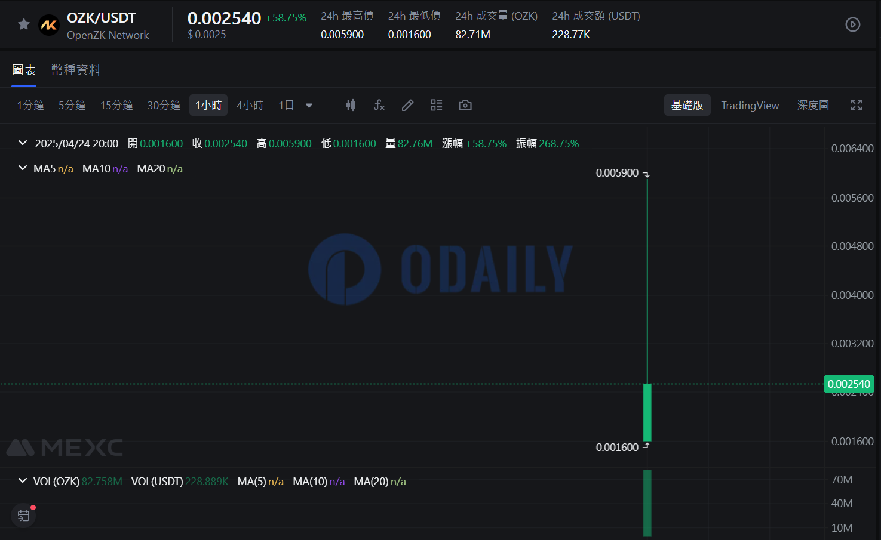Click 24h 成交量 value 82.71M
The width and height of the screenshot is (881, 540).
coord(473,35)
